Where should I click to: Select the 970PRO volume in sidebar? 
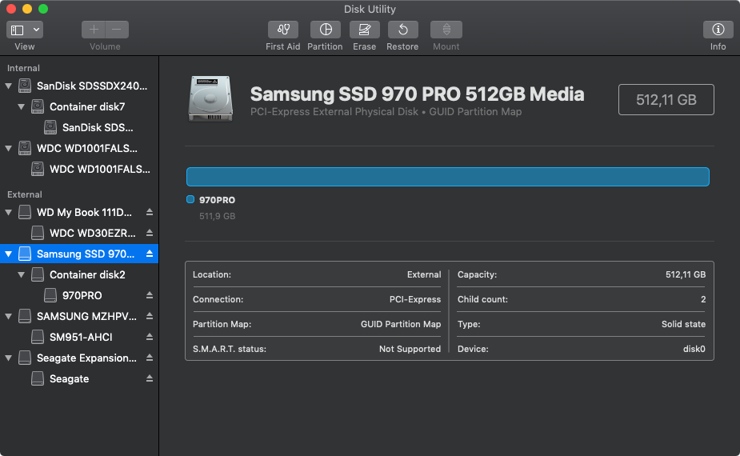[x=79, y=295]
